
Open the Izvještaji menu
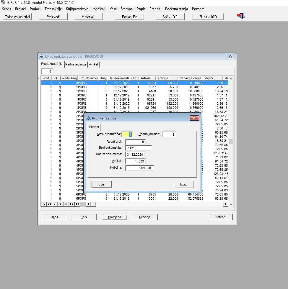coord(99,9)
